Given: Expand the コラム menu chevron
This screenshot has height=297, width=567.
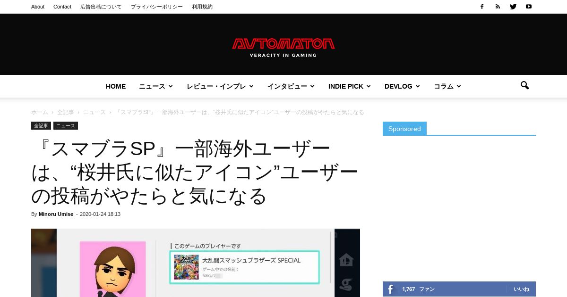Looking at the screenshot, I should click(459, 86).
